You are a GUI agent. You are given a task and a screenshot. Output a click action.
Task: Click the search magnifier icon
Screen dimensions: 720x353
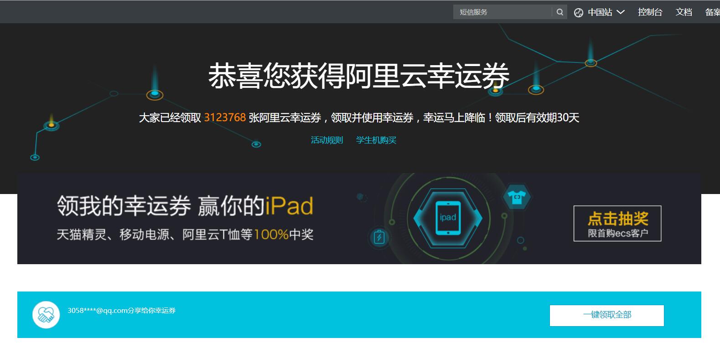pos(559,12)
